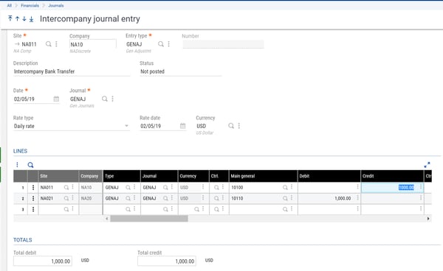Open header Journal lookup magnifier
The image size is (443, 271).
pyautogui.click(x=105, y=99)
